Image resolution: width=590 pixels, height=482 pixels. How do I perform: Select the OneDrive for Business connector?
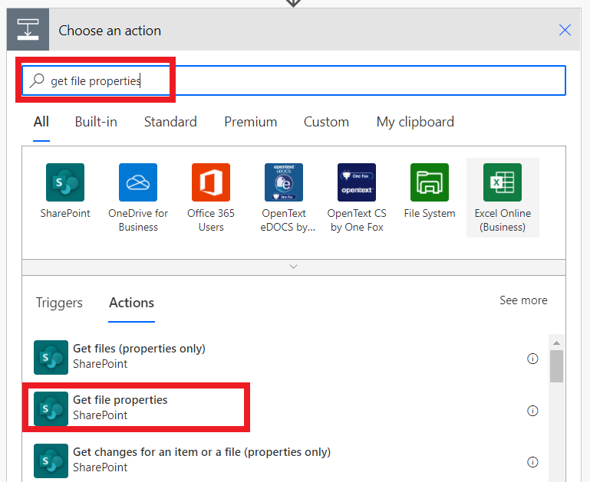138,182
